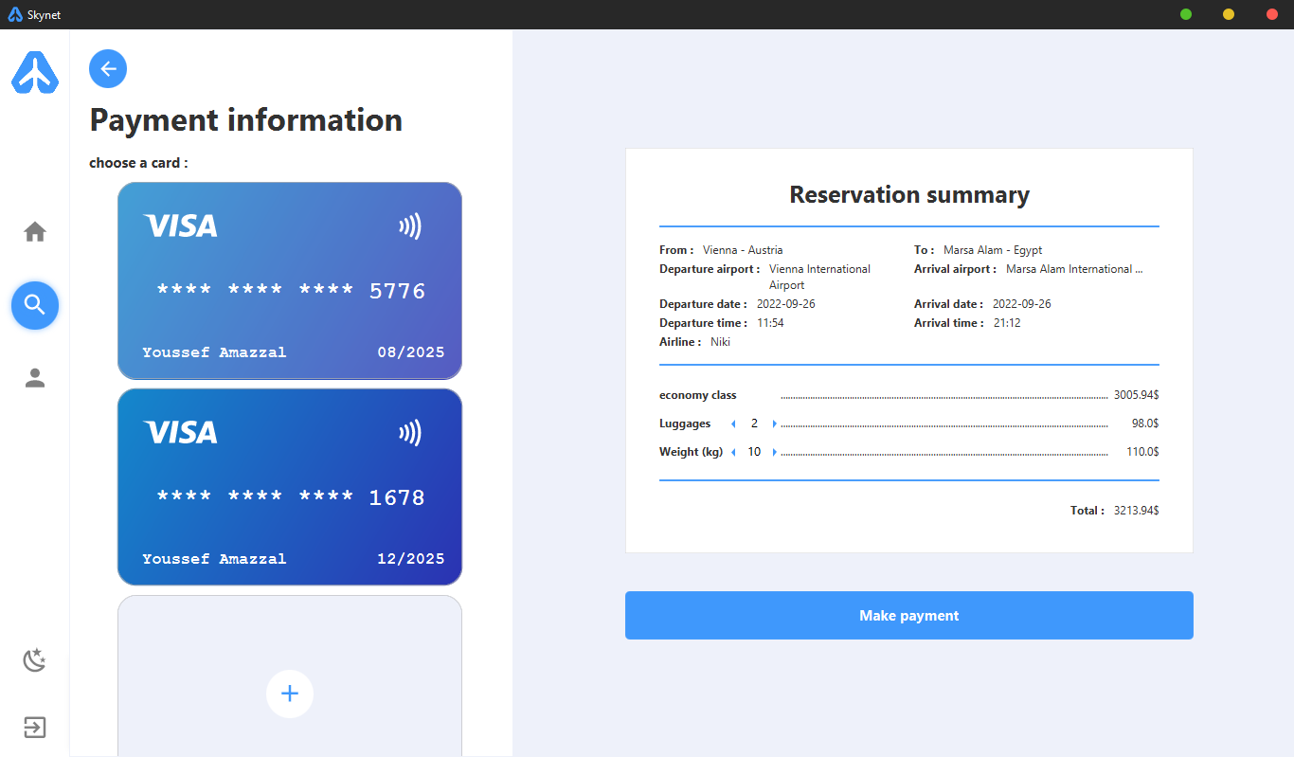Click the 'choose a card :' label
The image size is (1294, 757).
pyautogui.click(x=138, y=163)
